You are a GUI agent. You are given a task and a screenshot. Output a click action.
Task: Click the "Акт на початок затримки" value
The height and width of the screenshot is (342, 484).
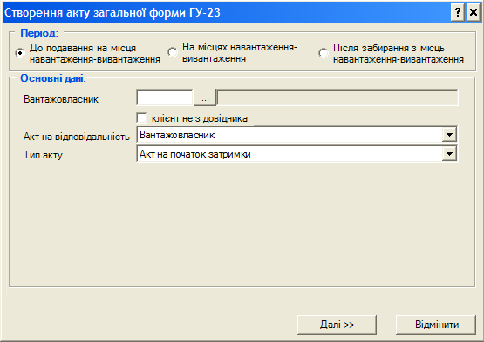pos(194,154)
